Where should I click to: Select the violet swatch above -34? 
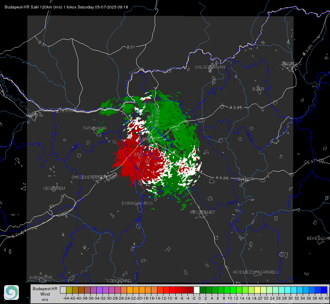pos(99,290)
